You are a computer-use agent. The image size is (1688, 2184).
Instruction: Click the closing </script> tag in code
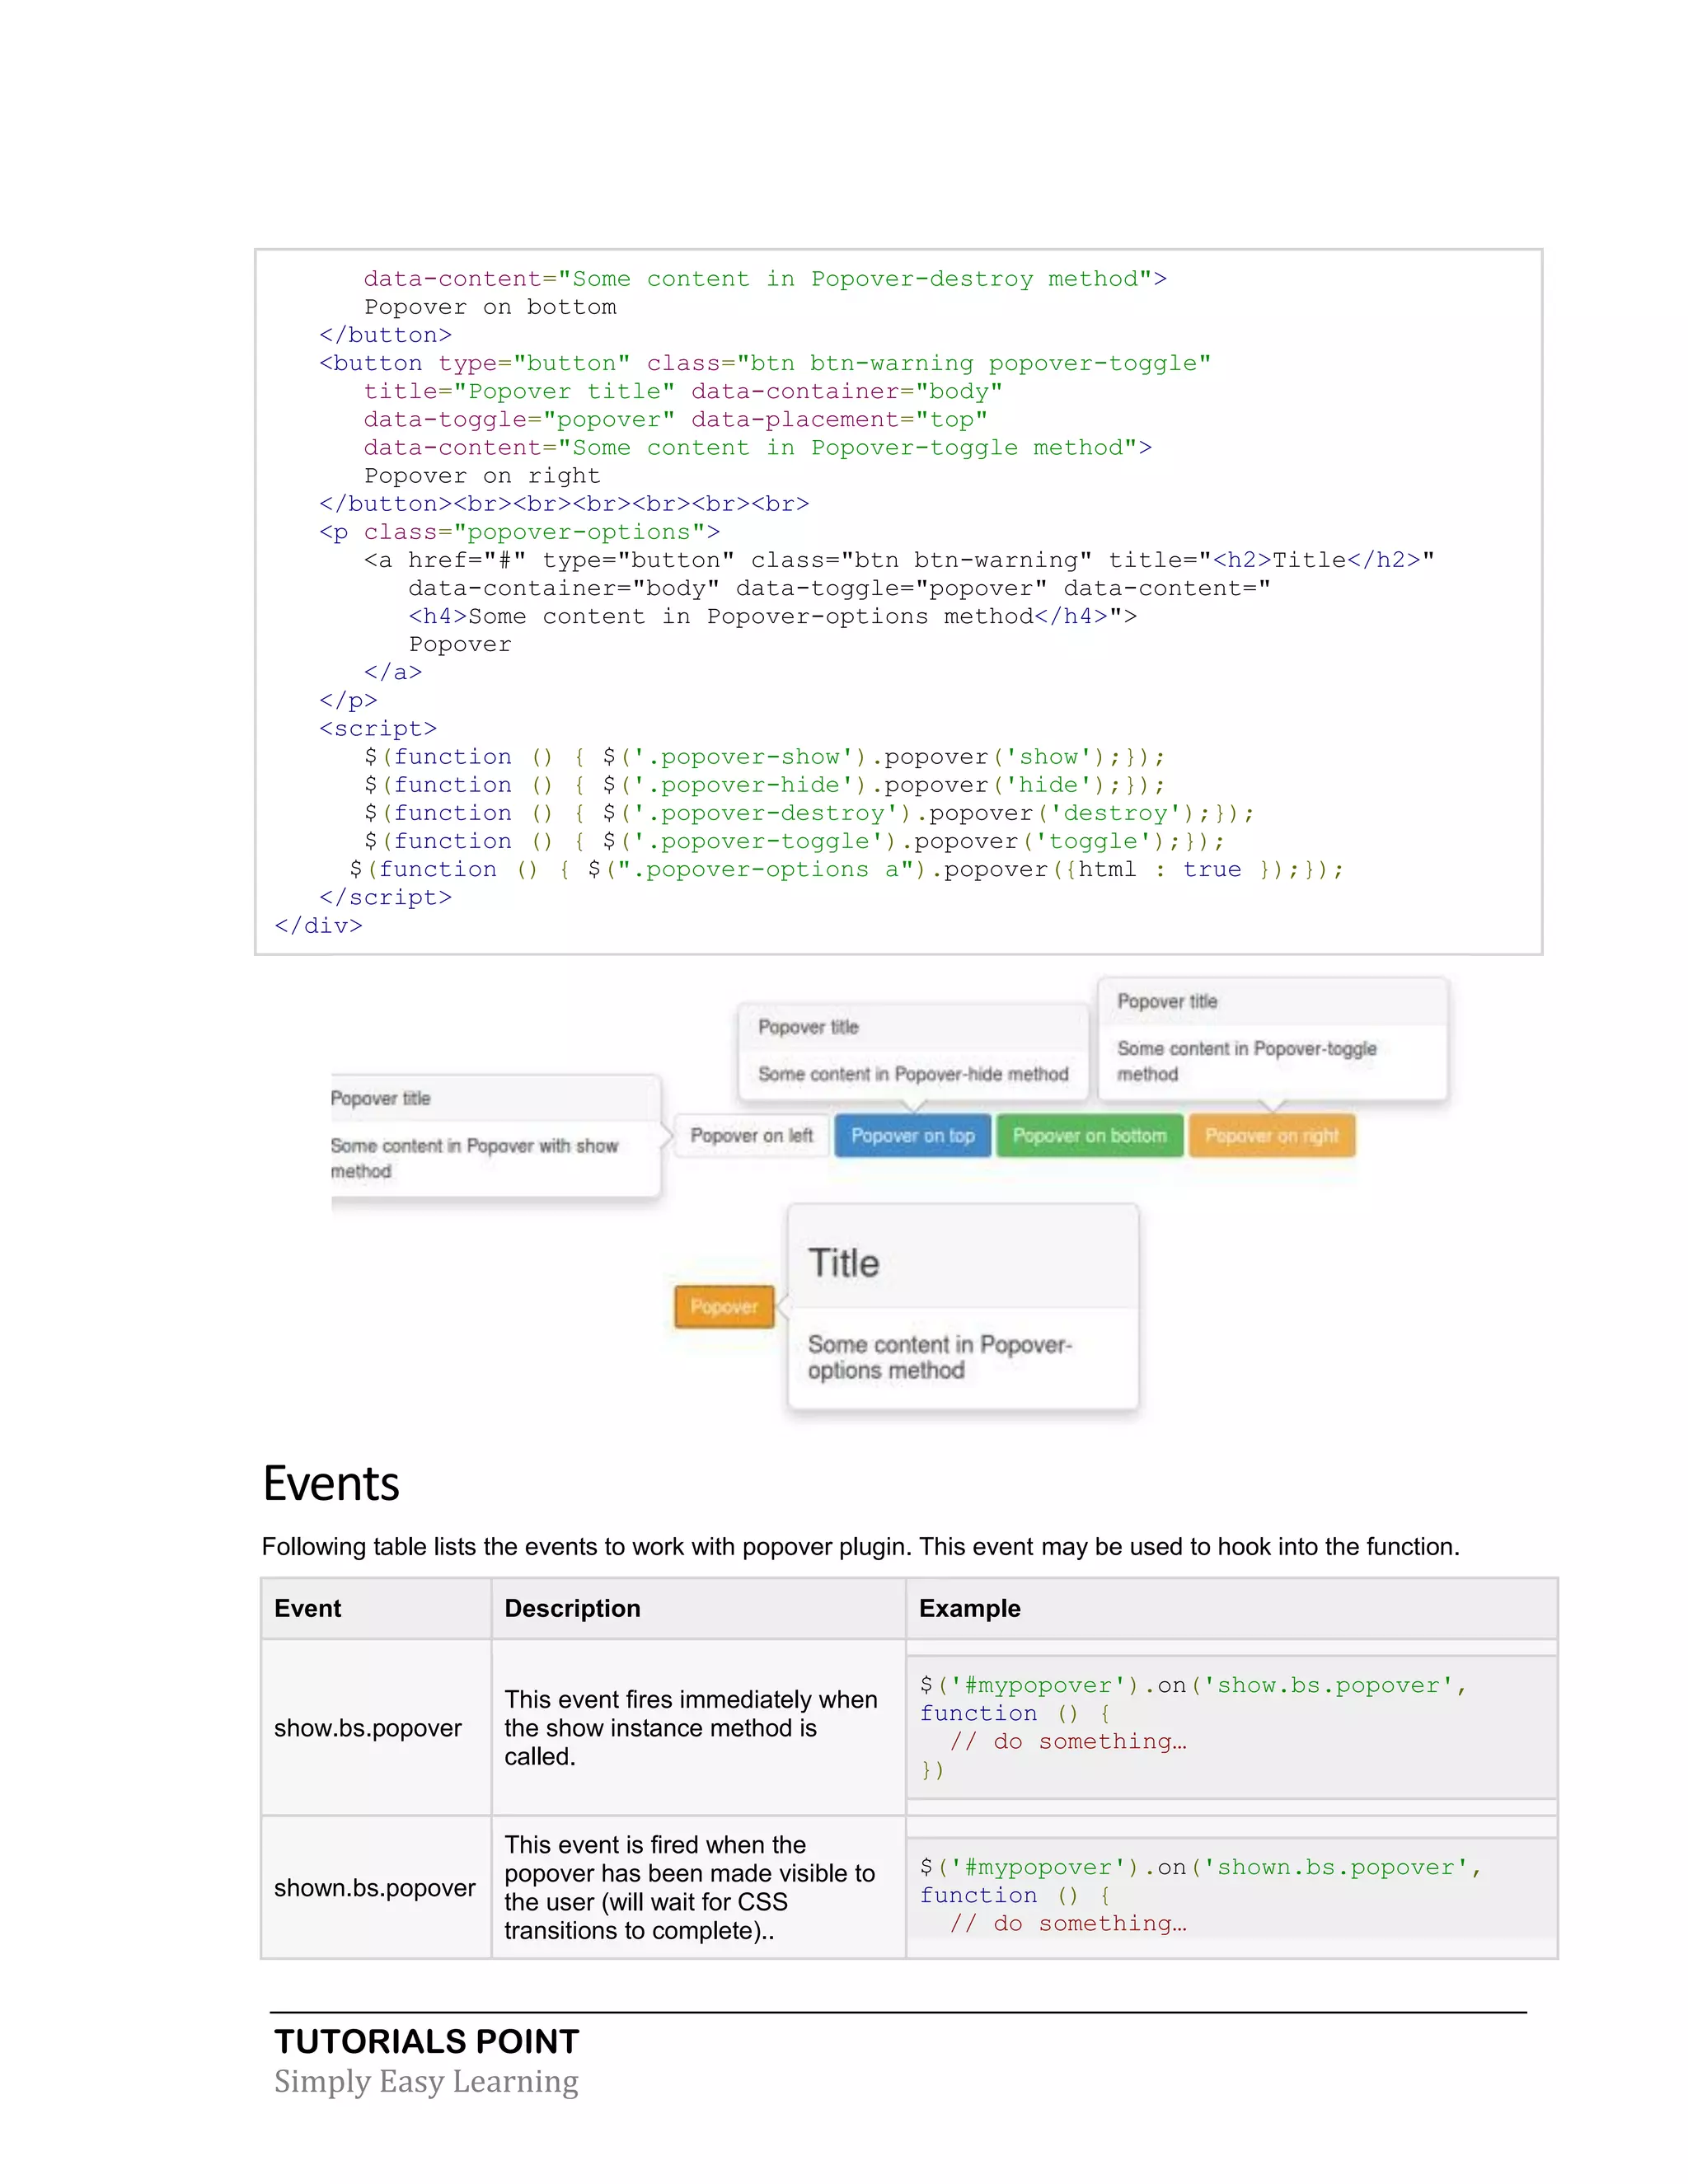pyautogui.click(x=385, y=897)
